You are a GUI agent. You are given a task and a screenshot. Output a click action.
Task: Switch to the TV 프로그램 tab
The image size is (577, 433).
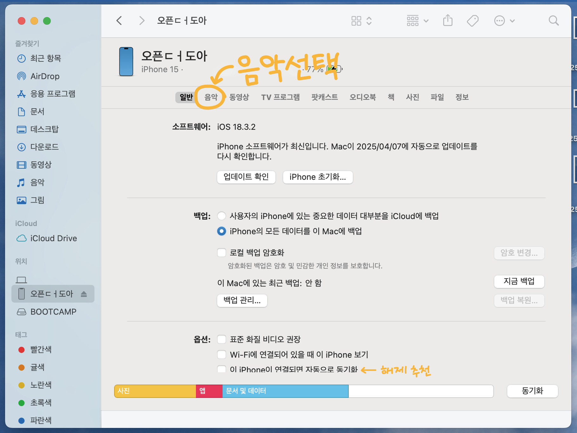[x=281, y=97]
